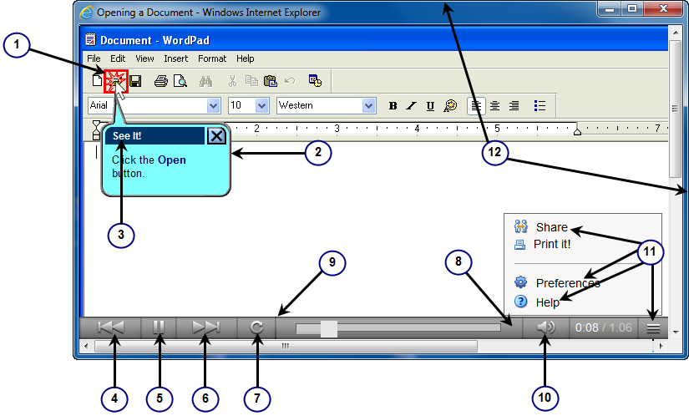Click the Date/Time insert icon
689x416 pixels.
(315, 81)
